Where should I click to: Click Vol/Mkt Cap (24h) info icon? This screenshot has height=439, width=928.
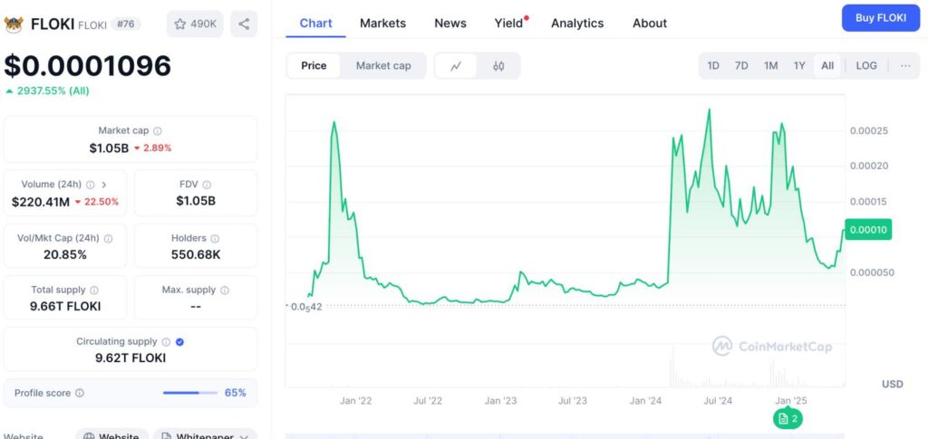[109, 239]
